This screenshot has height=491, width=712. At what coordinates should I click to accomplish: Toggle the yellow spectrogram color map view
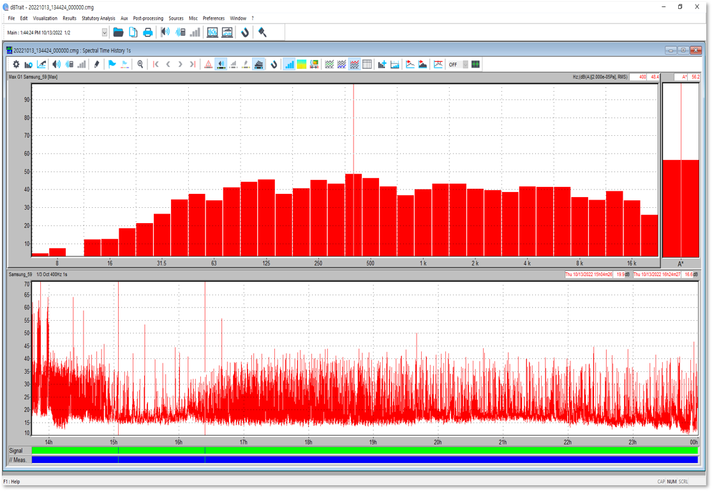[x=302, y=64]
